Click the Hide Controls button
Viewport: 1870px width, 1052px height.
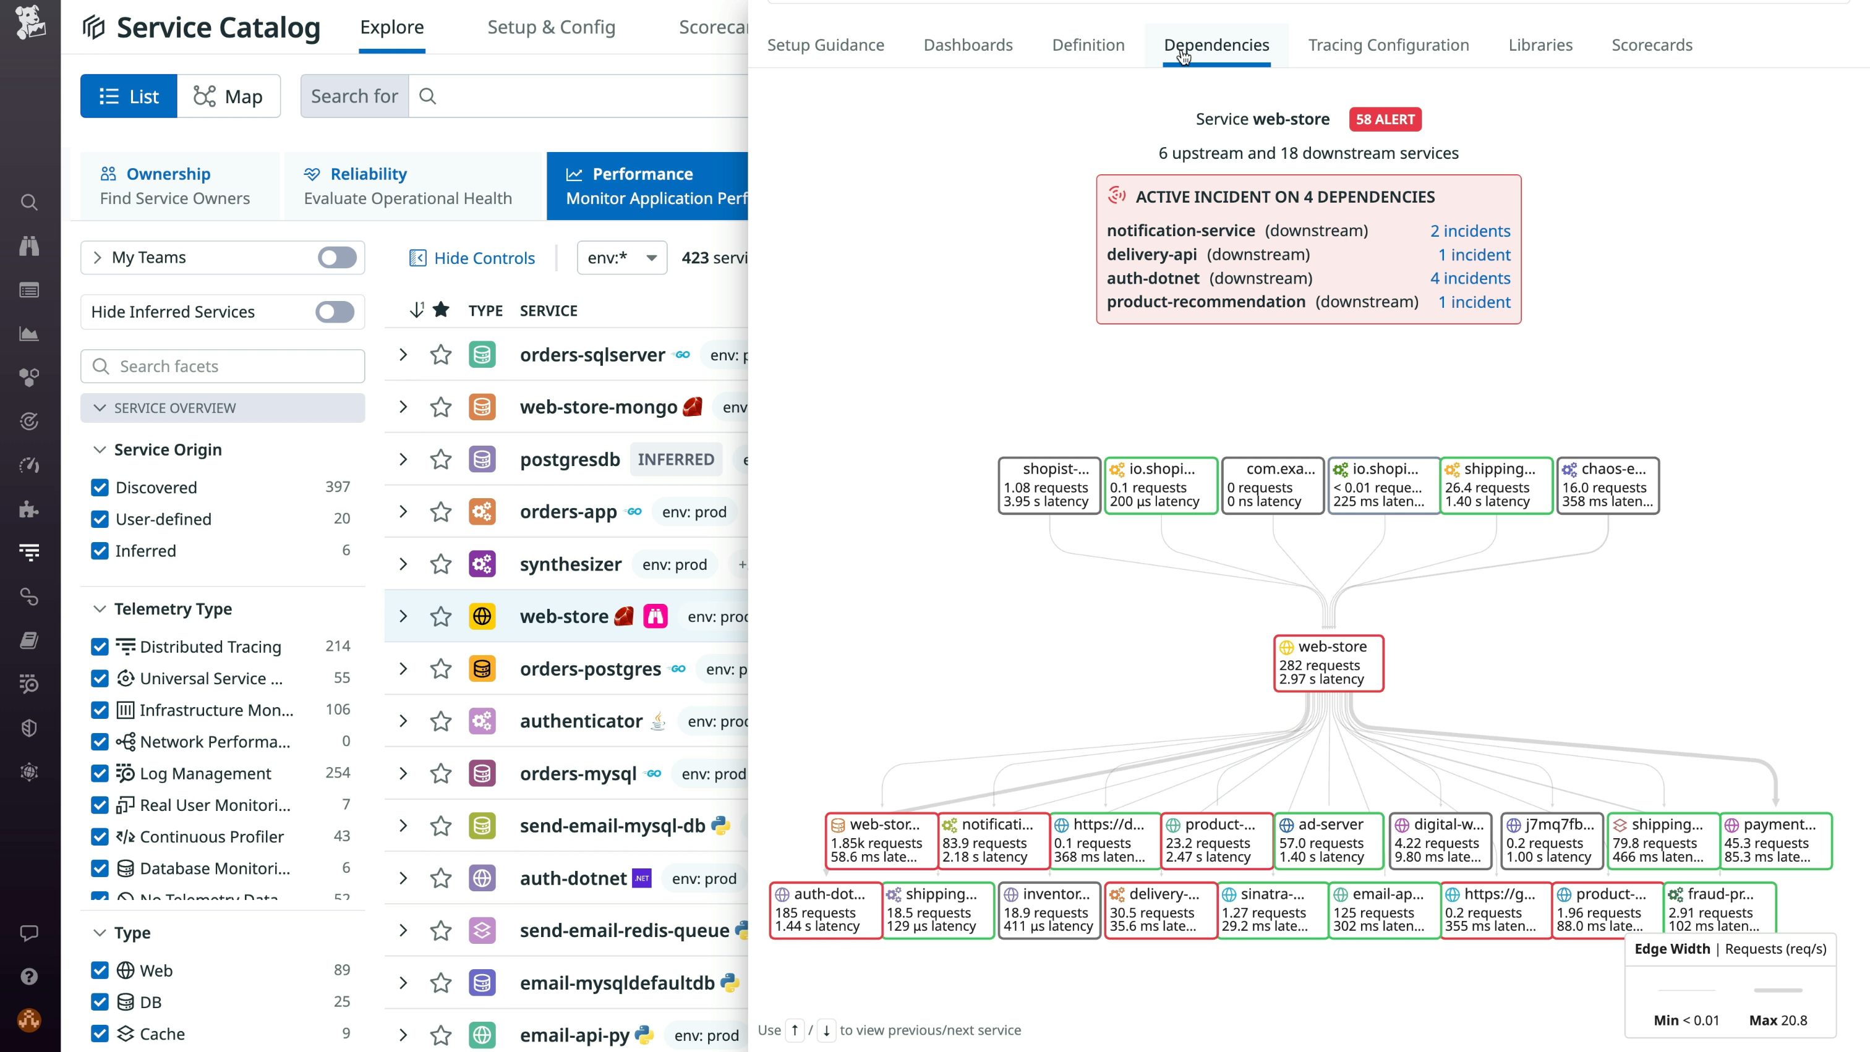472,258
